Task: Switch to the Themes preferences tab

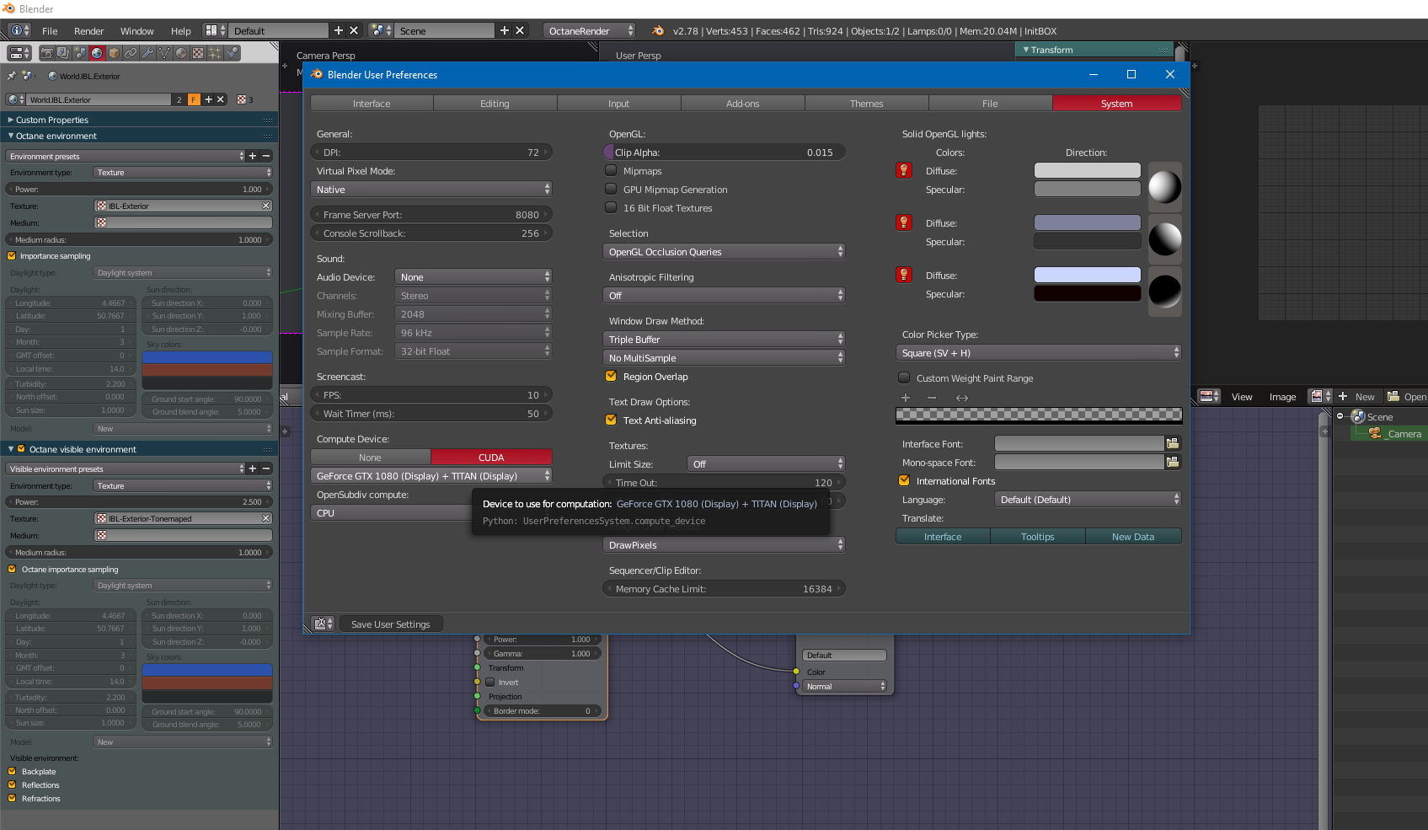Action: (866, 104)
